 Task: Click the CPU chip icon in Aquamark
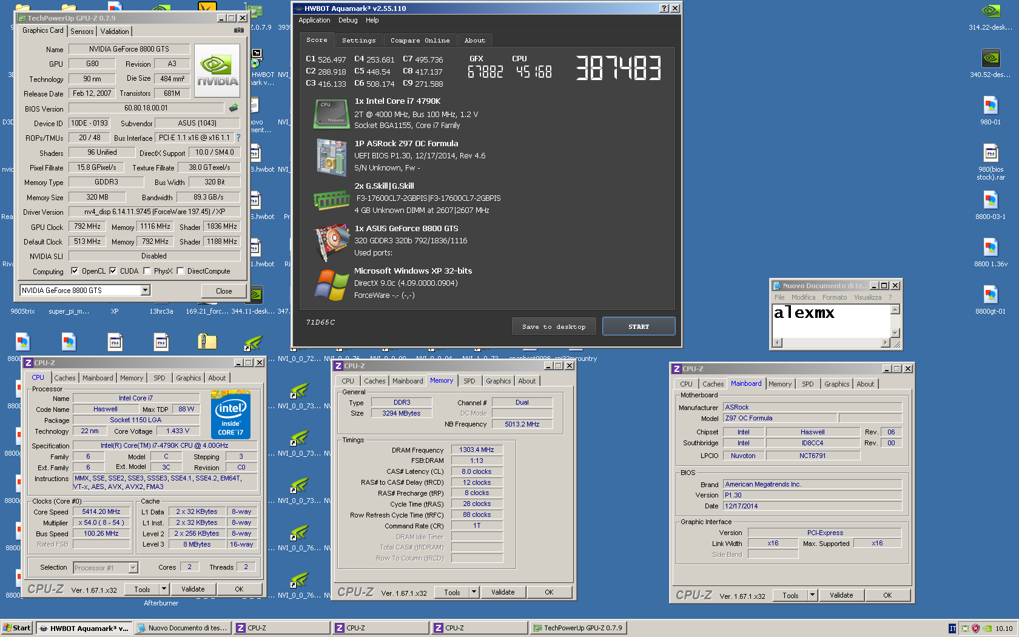(331, 113)
